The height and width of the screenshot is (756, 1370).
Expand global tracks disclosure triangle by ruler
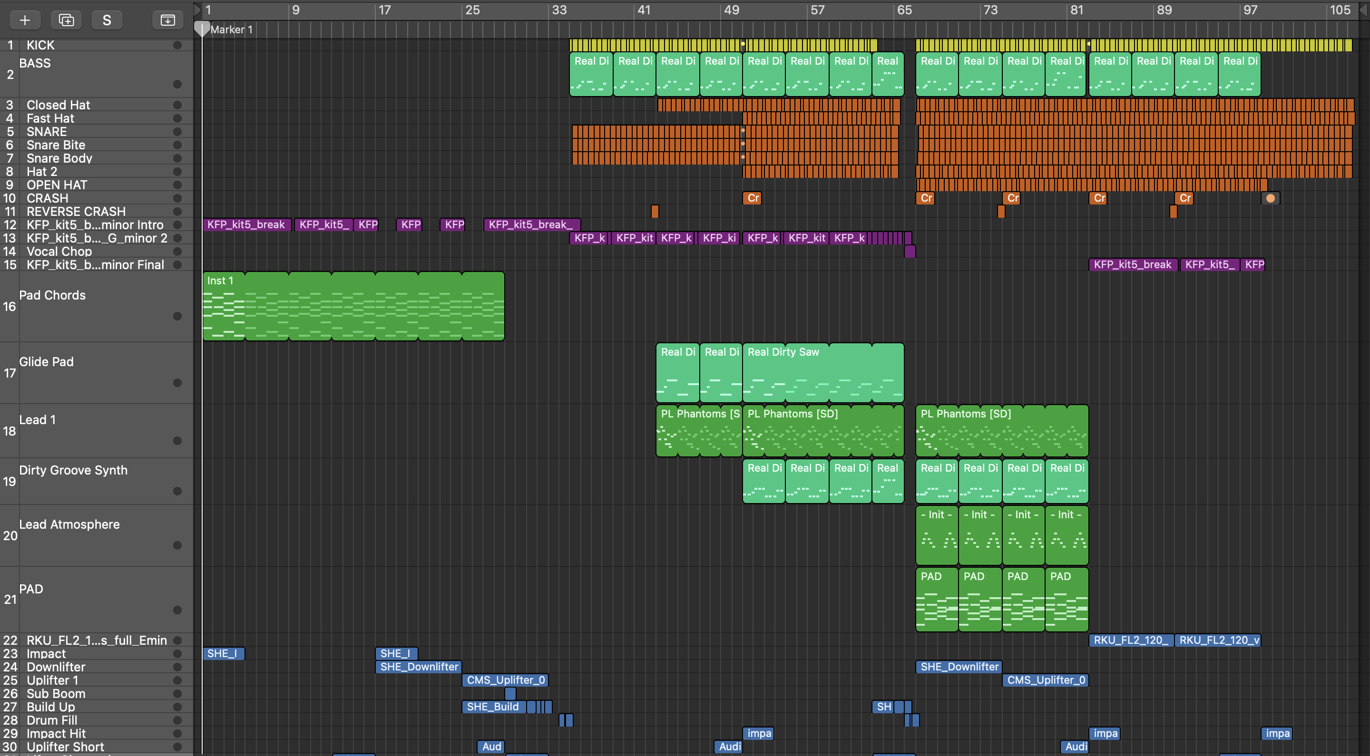(197, 9)
